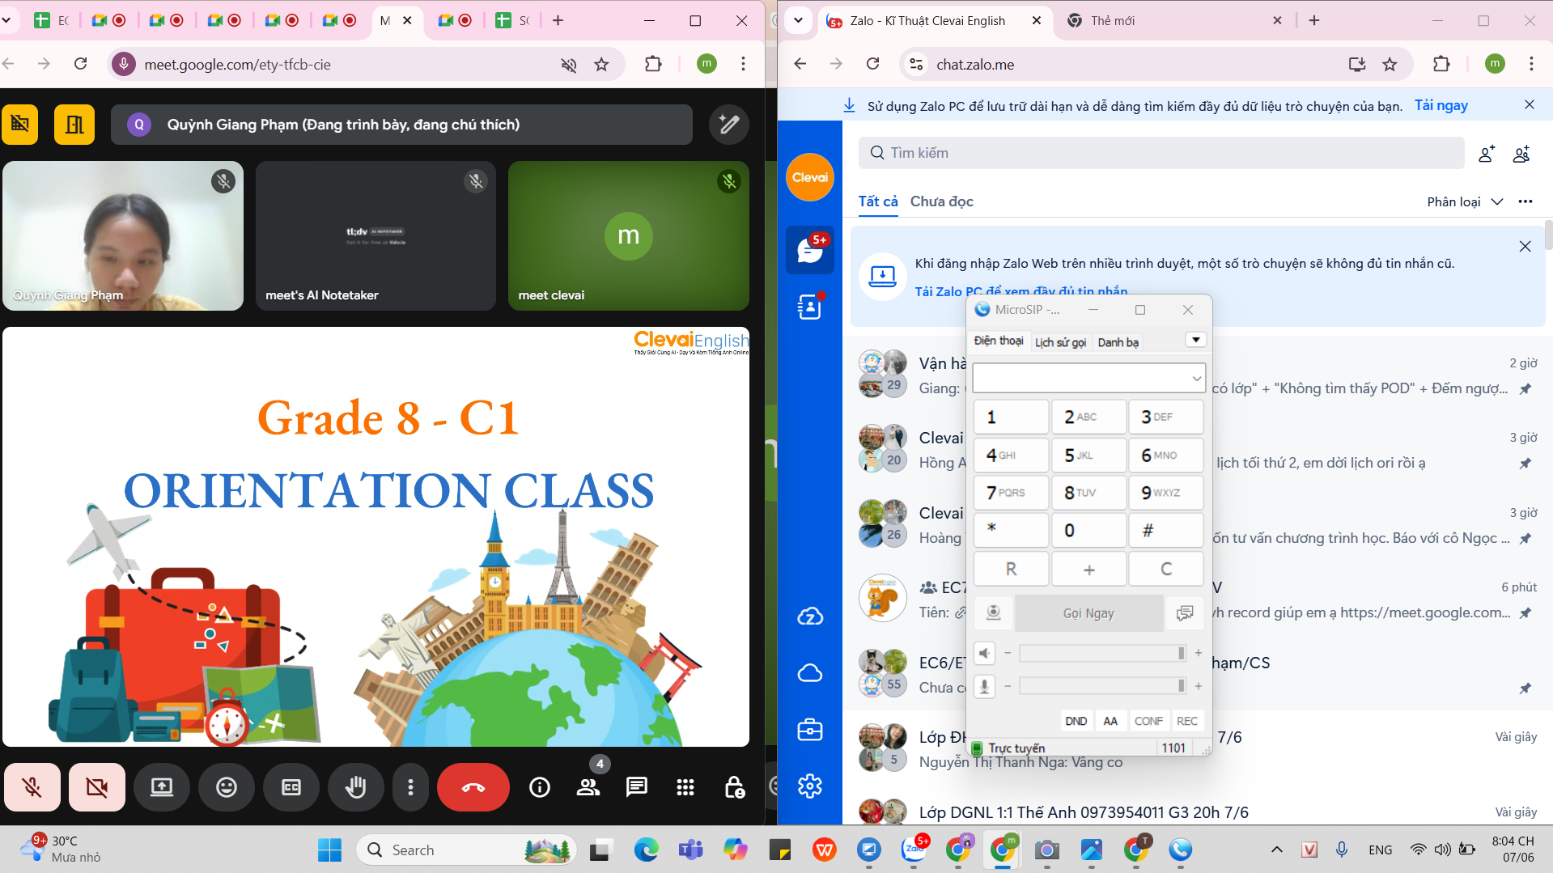Adjust the MicroSIP microphone level slider
Screen dimensions: 1553x873
(1102, 686)
